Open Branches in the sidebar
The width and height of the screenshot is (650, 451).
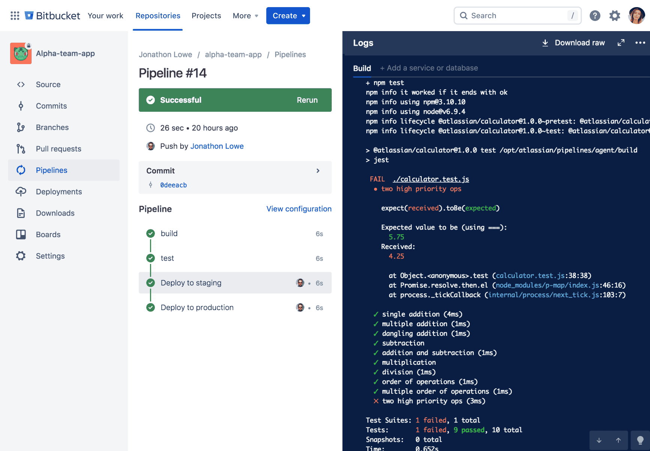click(x=64, y=127)
